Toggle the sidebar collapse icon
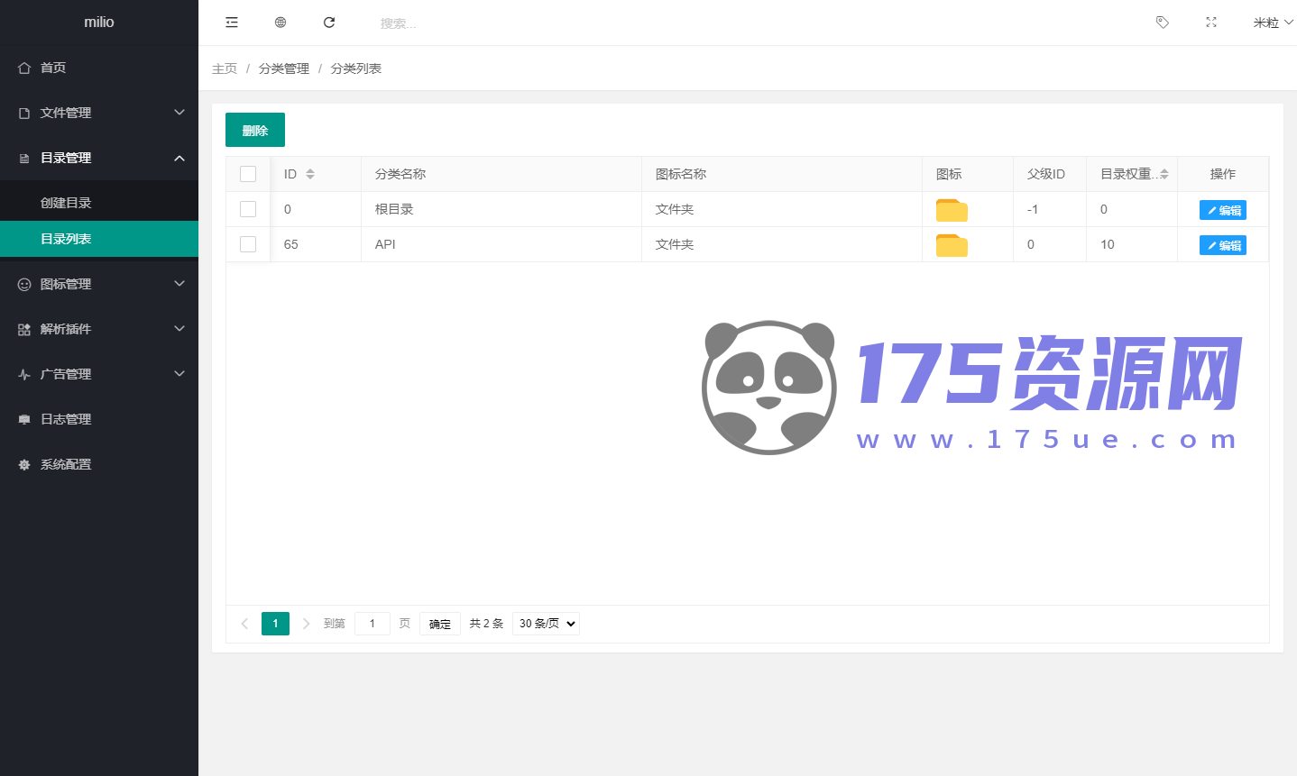 [232, 23]
